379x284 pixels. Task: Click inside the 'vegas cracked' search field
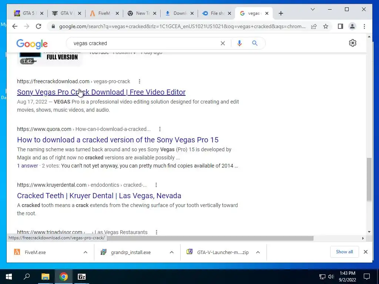pos(145,43)
